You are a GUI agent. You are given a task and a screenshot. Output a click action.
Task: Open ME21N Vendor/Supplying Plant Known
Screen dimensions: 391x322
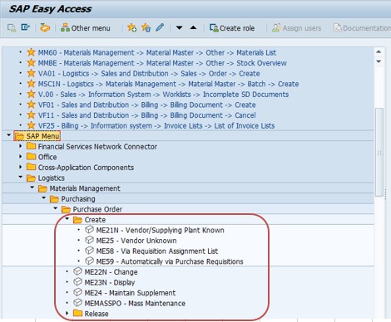click(x=161, y=231)
